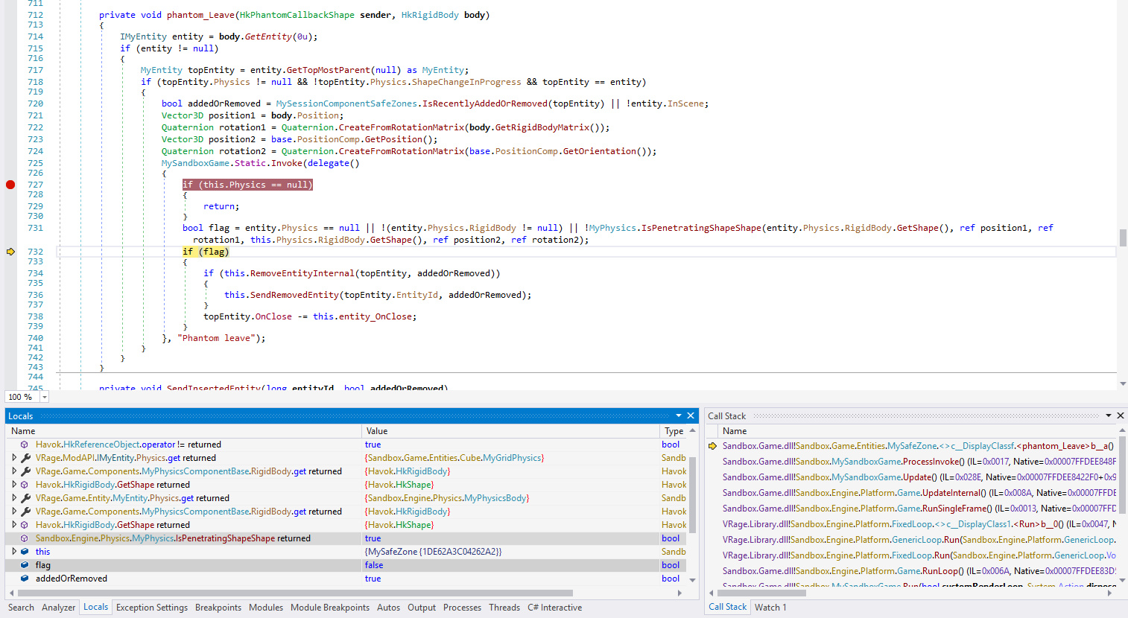Click the current frame arrow in Call Stack
The height and width of the screenshot is (618, 1128).
pos(712,446)
